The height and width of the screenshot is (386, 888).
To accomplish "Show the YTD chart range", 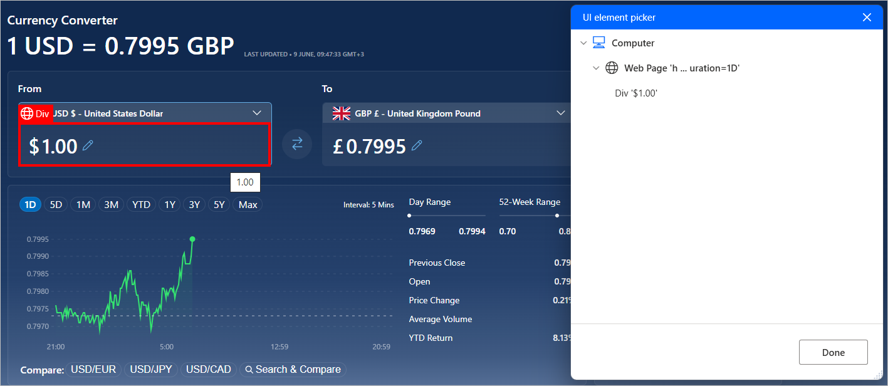I will point(141,204).
